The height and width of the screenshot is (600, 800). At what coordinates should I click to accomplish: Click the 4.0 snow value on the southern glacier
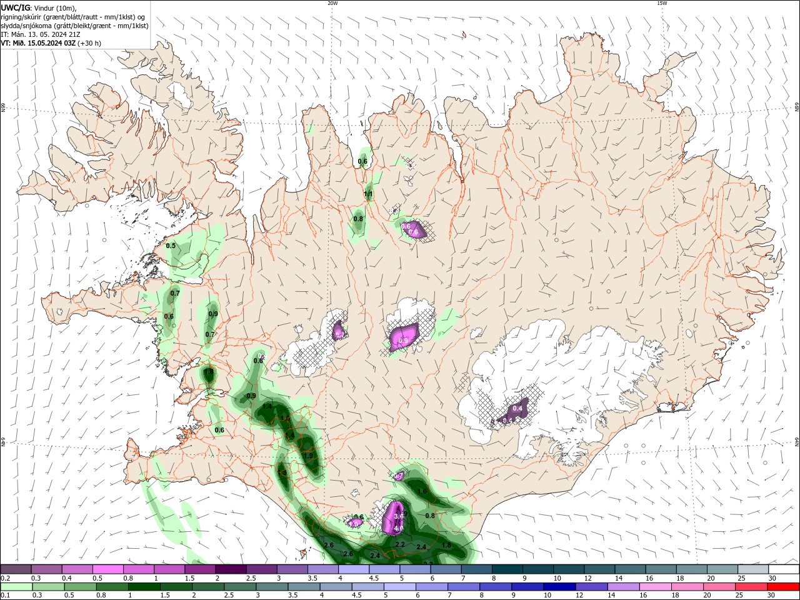click(x=398, y=528)
